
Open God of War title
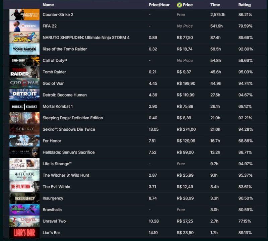coord(53,83)
